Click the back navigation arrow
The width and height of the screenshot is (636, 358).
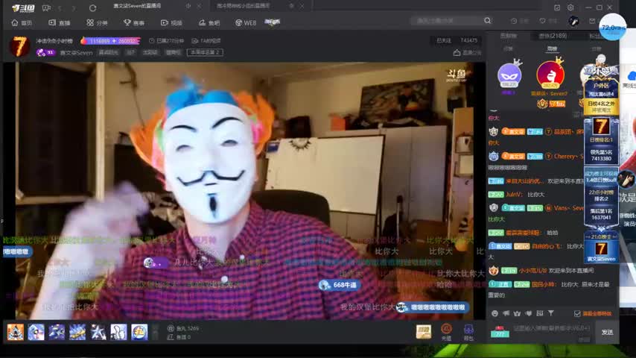pos(60,7)
